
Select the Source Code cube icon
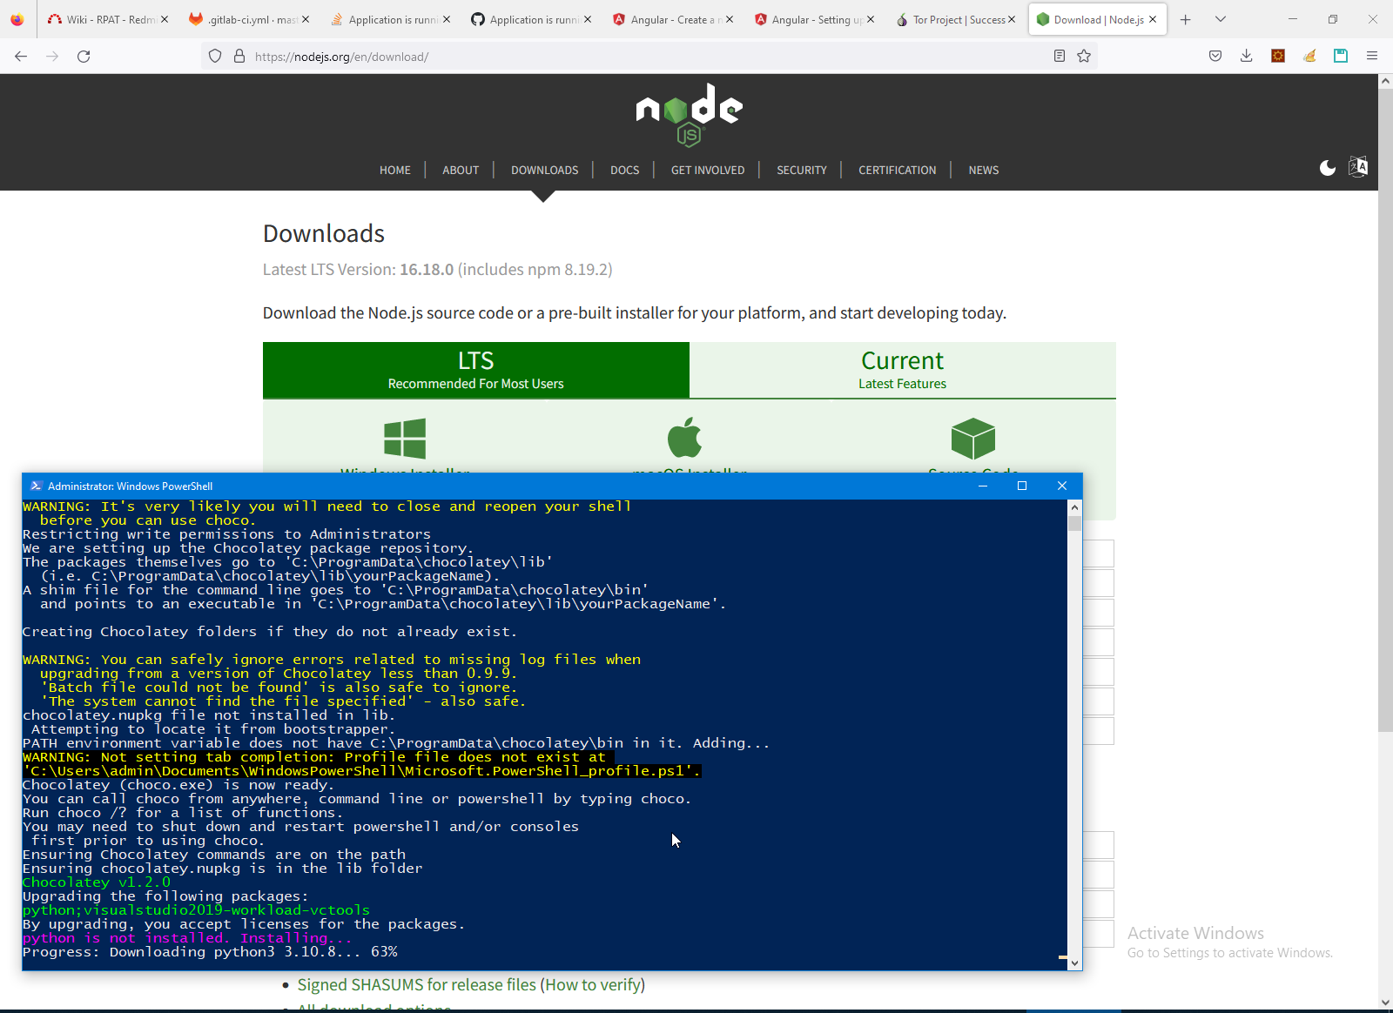coord(973,438)
